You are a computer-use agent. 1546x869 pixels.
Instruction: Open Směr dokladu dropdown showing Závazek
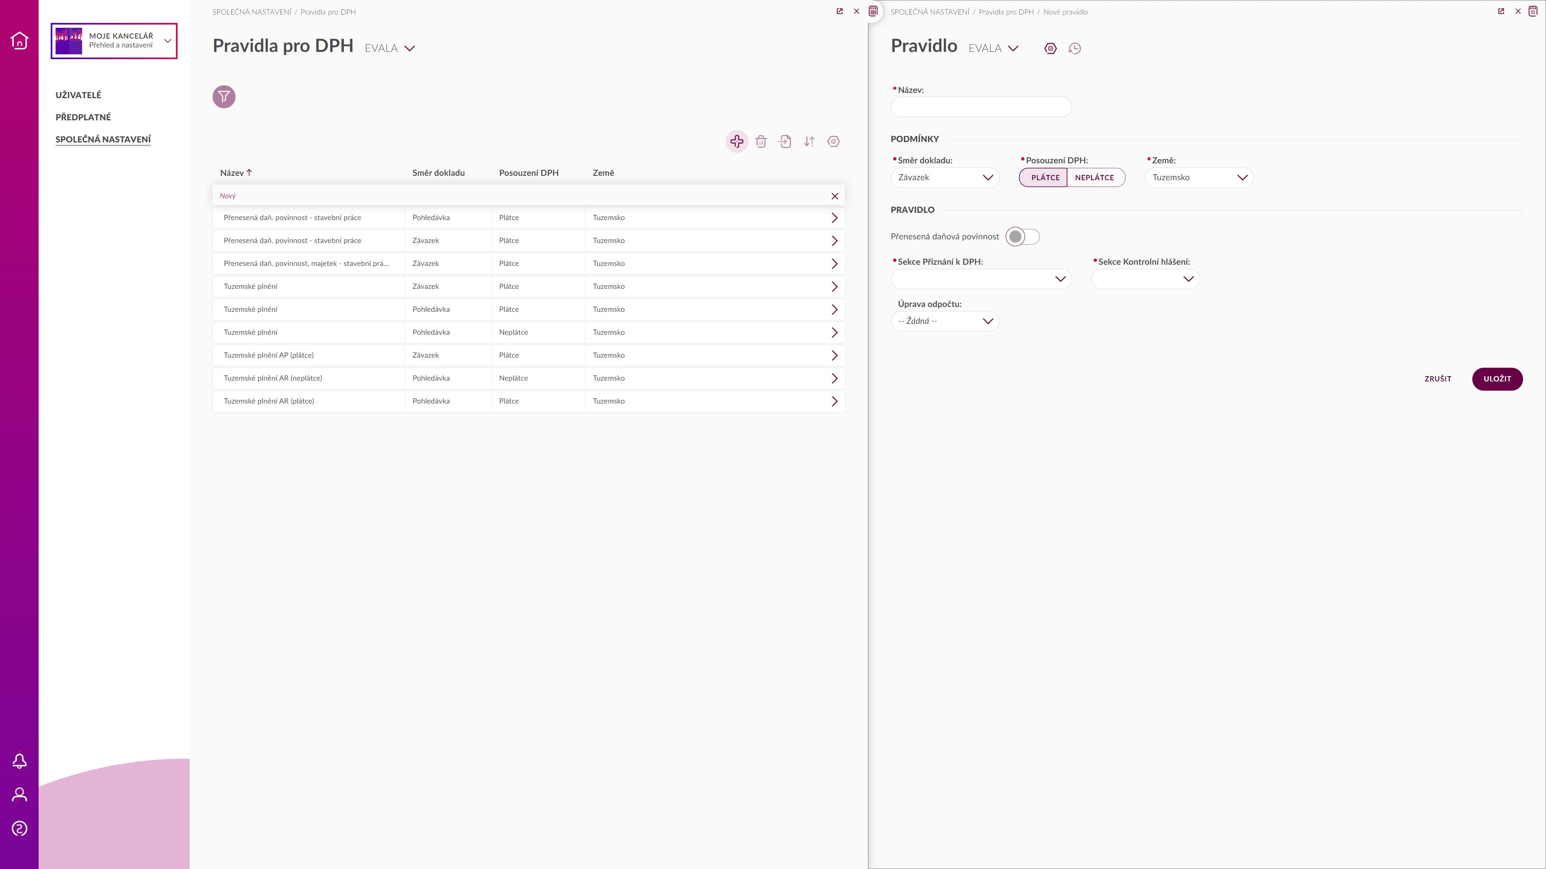[x=945, y=177]
